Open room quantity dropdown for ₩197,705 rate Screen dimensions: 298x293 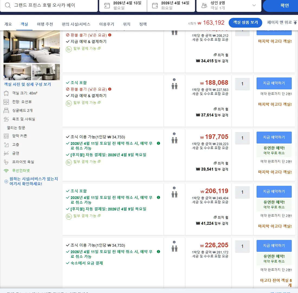point(242,138)
